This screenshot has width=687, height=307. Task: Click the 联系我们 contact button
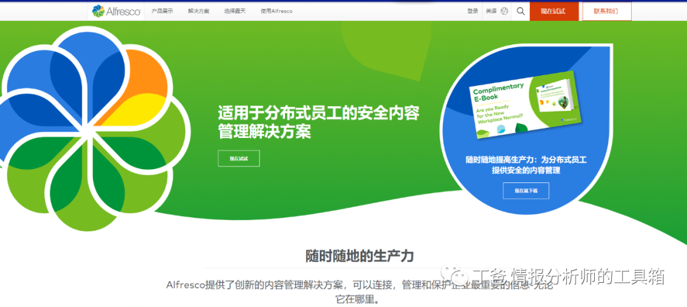coord(607,11)
